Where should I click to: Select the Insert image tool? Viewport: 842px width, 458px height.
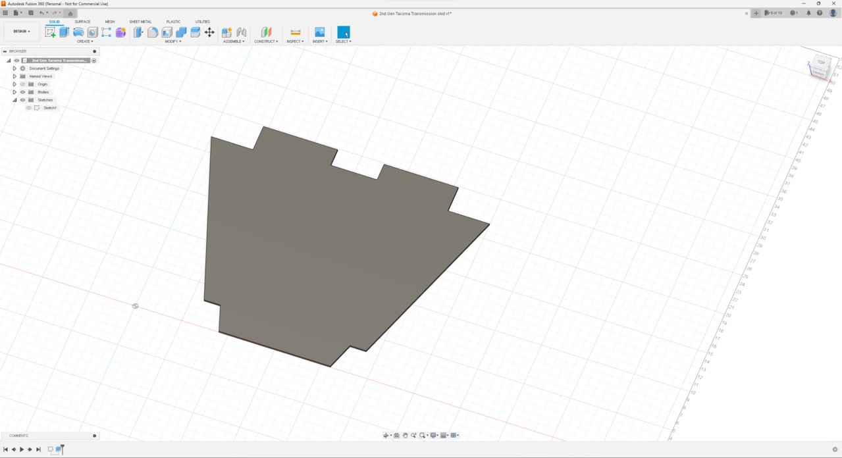point(320,32)
